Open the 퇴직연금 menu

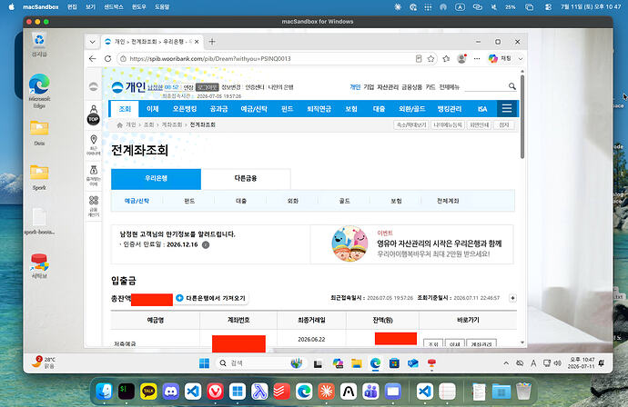[x=319, y=109]
